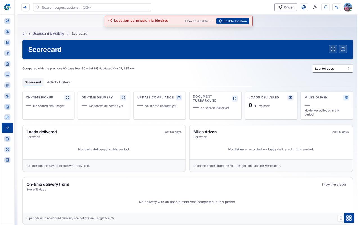Open the Last 90 days period dropdown
Screen dimensions: 360x225
332,69
